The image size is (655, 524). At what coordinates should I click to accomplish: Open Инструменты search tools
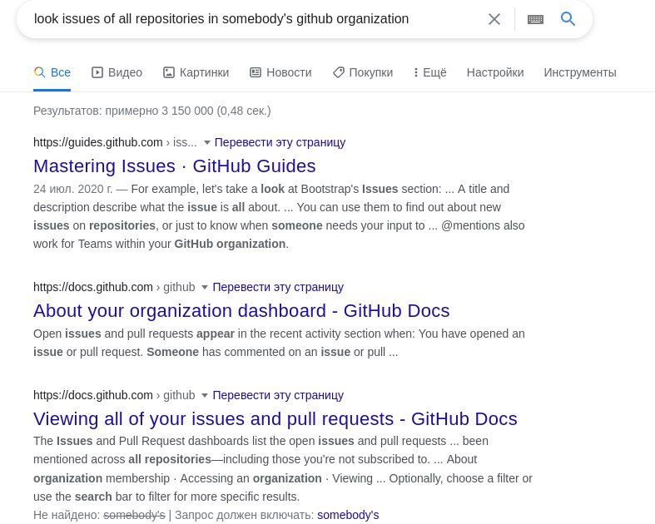coord(580,72)
